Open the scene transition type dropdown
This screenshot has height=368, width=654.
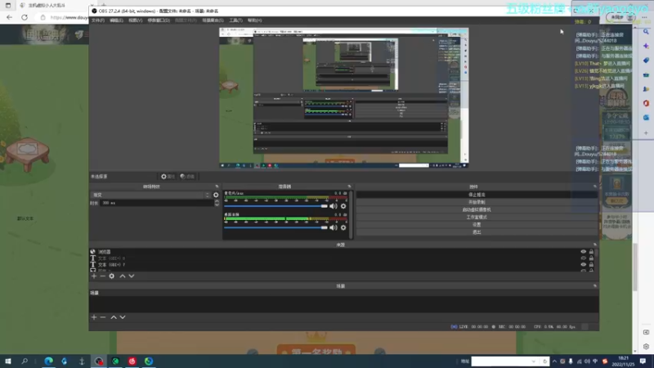point(150,195)
